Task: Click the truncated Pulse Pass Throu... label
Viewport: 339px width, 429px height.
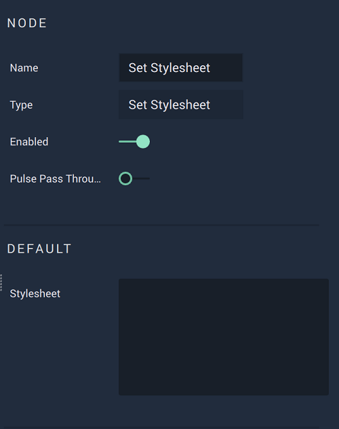Action: click(56, 179)
